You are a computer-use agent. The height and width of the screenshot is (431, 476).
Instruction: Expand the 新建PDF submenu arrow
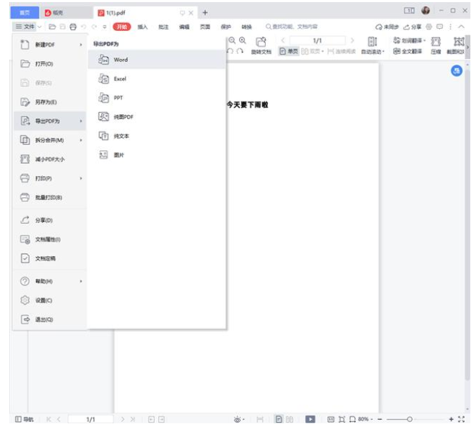coord(81,45)
